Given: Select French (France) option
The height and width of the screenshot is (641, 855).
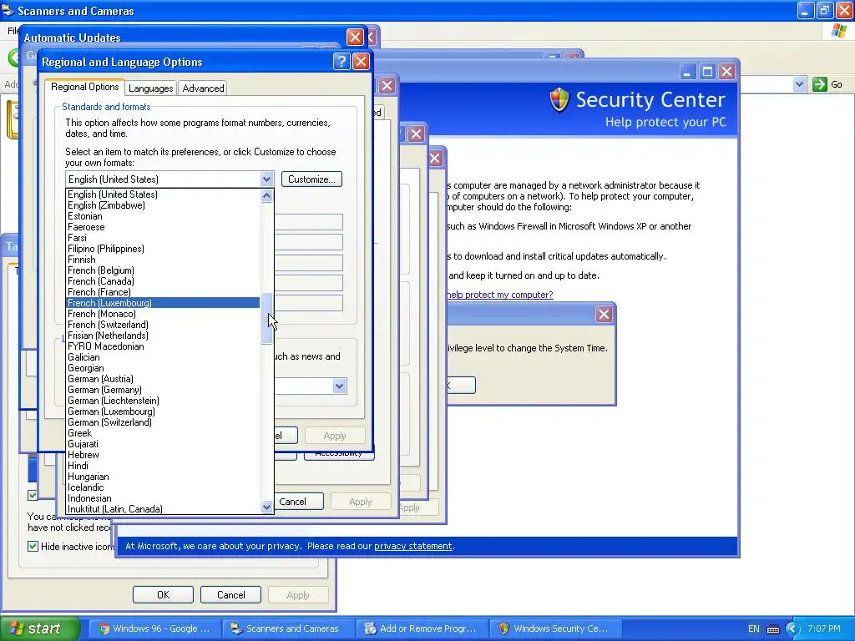Looking at the screenshot, I should [163, 292].
